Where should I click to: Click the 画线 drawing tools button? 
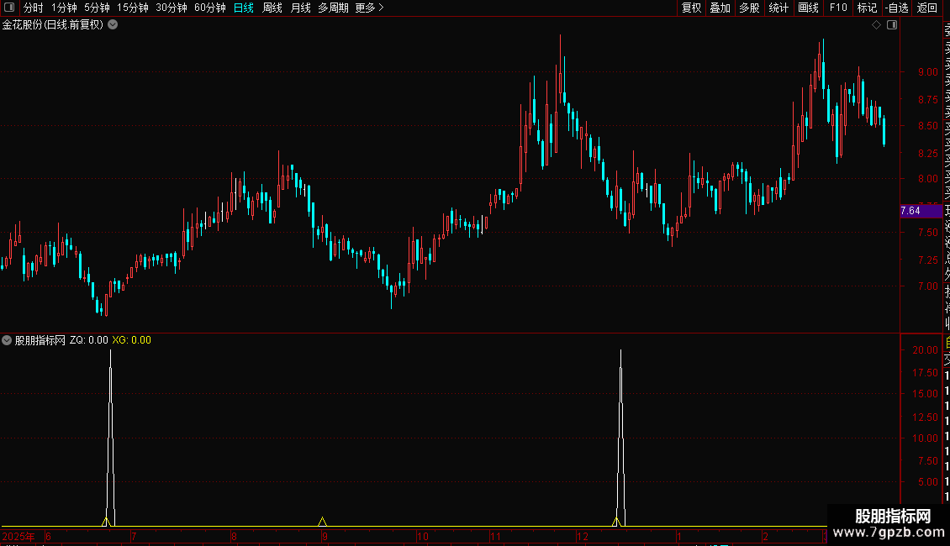[x=808, y=8]
